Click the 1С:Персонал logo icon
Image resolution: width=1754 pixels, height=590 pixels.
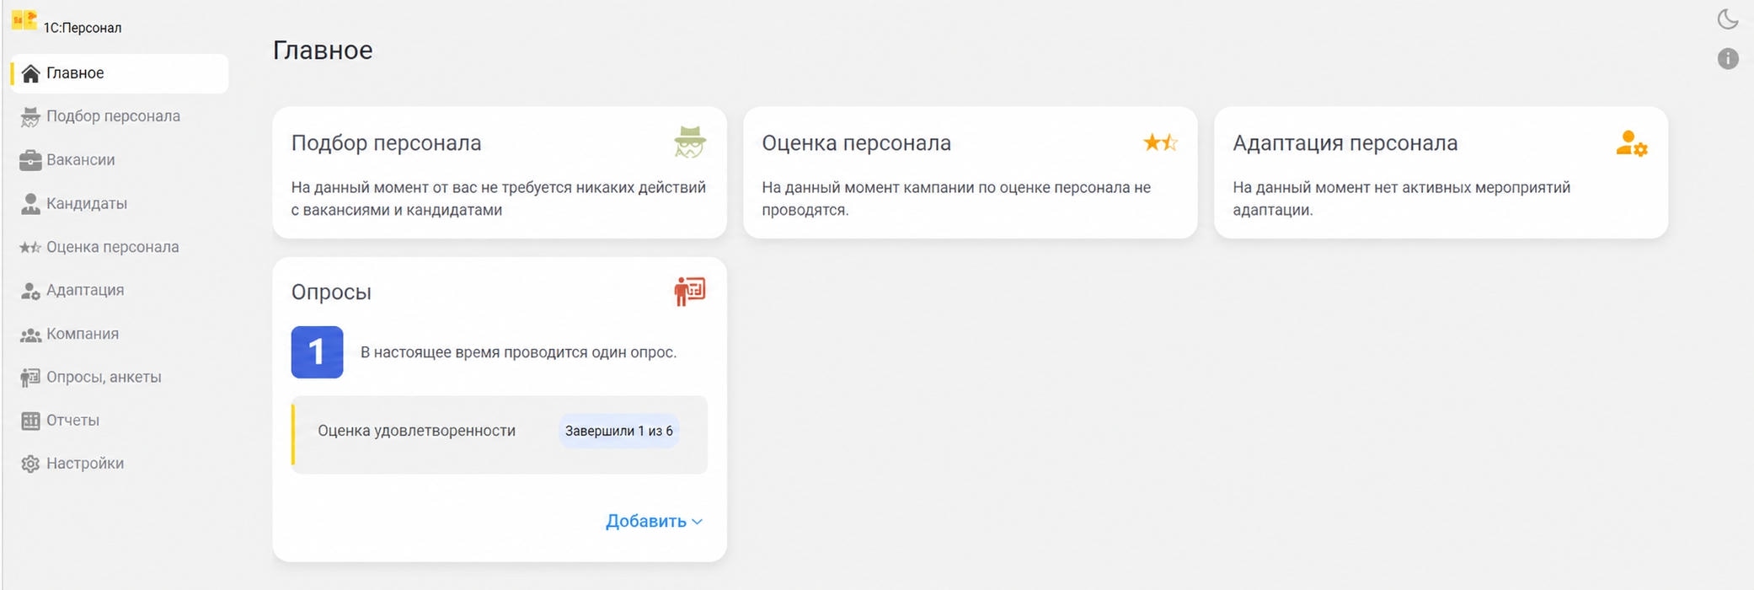[x=24, y=20]
